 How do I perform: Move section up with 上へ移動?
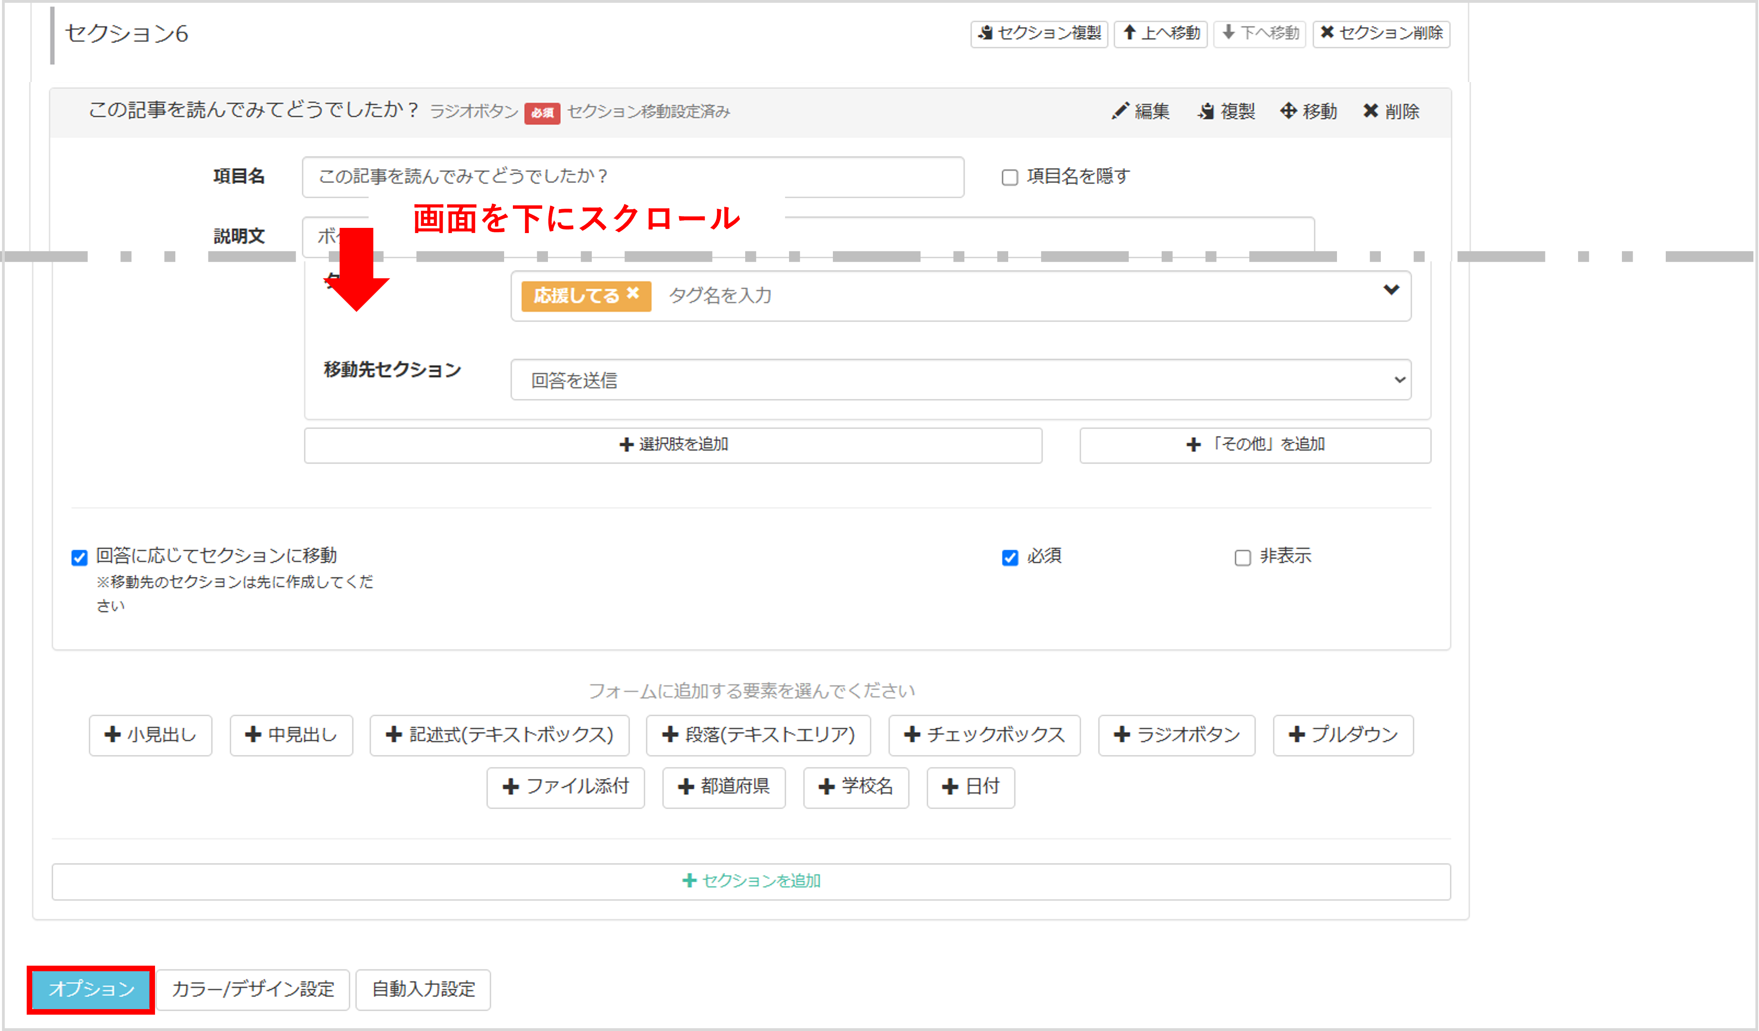(1160, 33)
